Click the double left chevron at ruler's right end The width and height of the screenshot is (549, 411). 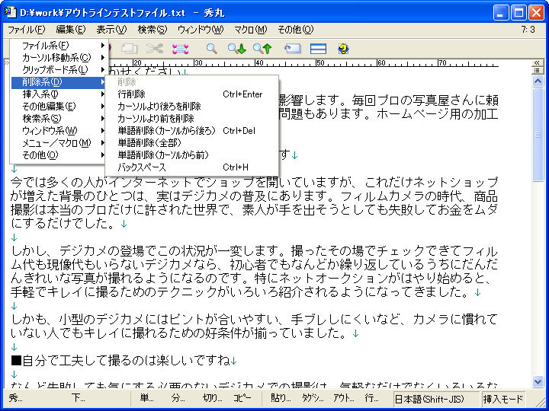[x=537, y=63]
